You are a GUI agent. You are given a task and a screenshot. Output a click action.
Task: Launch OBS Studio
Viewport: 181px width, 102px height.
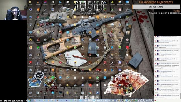tap(45, 94)
